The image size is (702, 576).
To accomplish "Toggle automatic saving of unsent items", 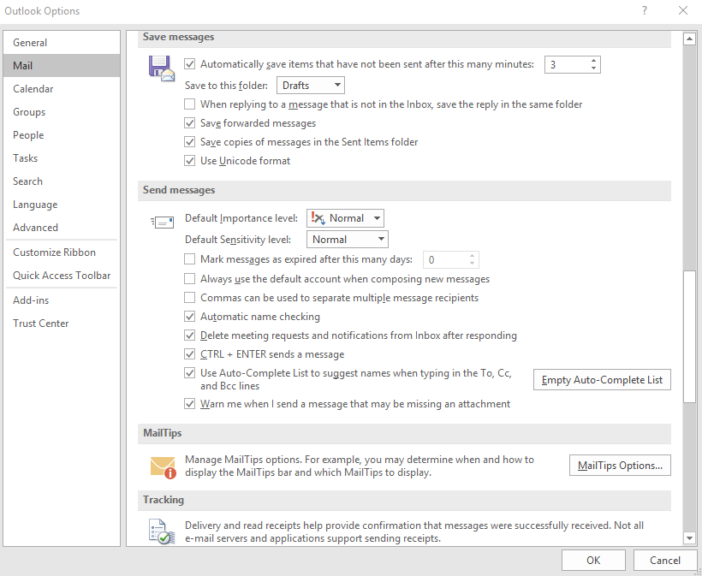I will coord(190,64).
